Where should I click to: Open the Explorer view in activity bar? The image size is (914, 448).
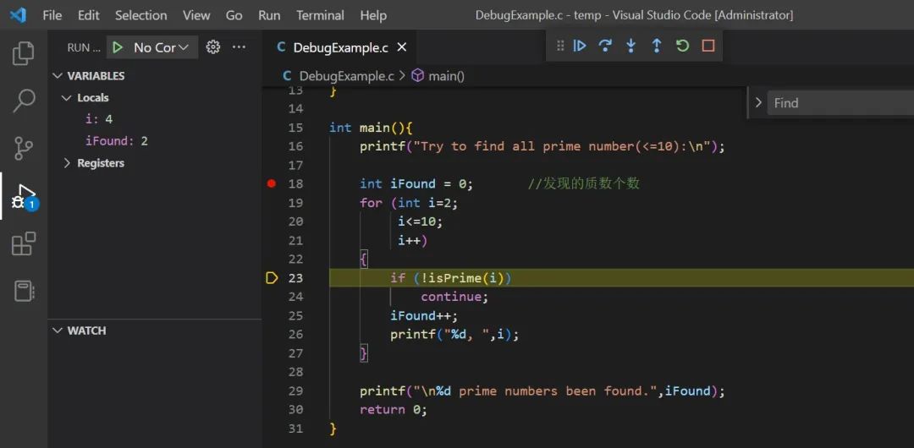coord(24,53)
